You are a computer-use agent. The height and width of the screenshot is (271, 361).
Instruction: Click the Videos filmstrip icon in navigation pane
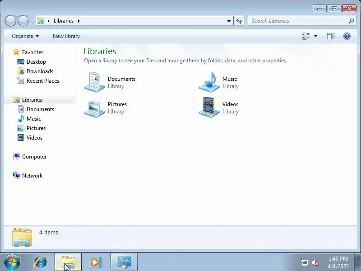point(21,138)
